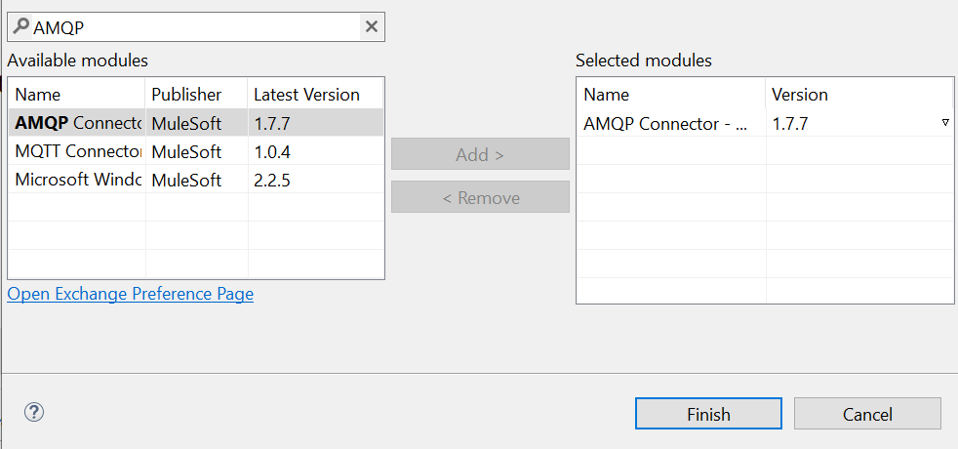This screenshot has width=958, height=449.
Task: Cancel the module selection dialog
Action: 867,414
